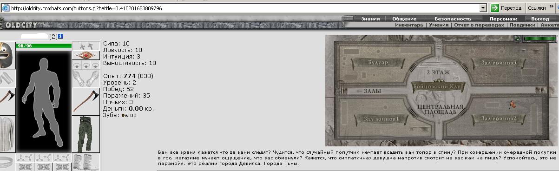This screenshot has width=559, height=171.
Task: Click the green health bar 96/96
Action: point(44,46)
